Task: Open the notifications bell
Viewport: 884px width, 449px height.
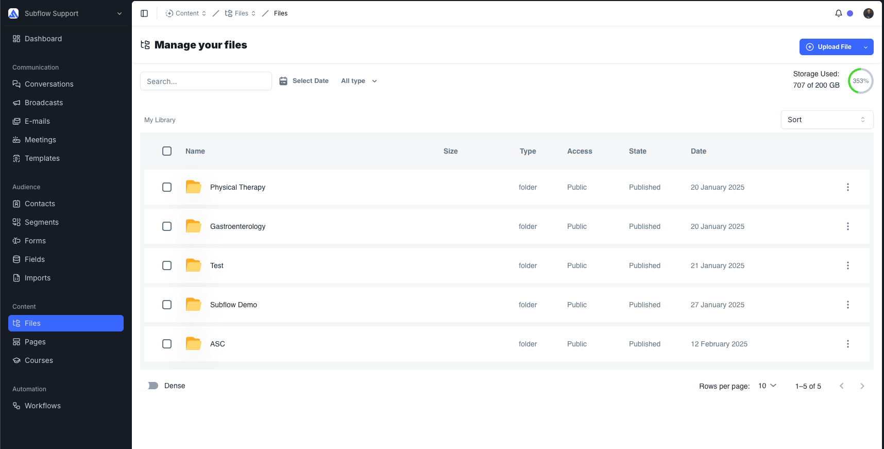Action: coord(839,13)
